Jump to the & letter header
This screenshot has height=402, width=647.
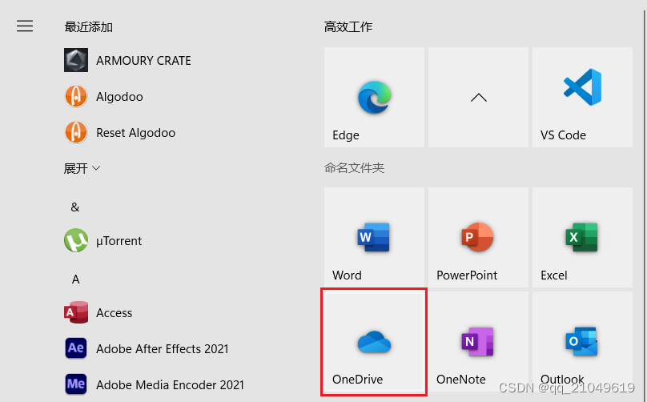click(75, 207)
